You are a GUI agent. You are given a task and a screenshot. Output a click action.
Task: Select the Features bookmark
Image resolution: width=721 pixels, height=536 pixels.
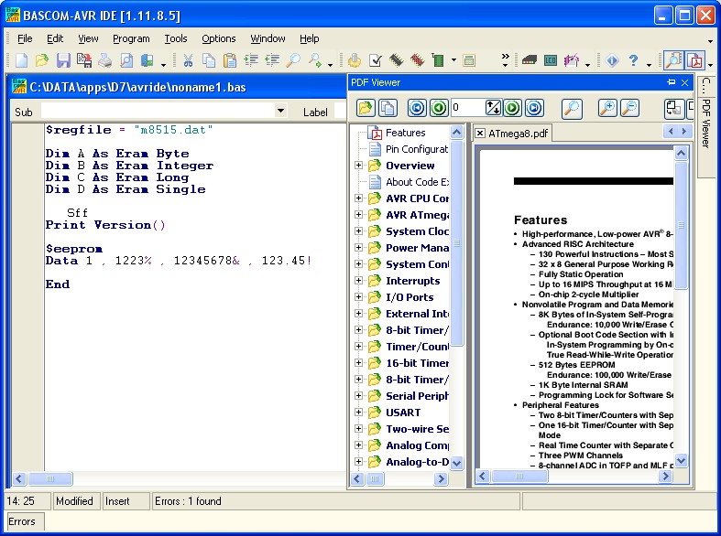click(x=406, y=133)
